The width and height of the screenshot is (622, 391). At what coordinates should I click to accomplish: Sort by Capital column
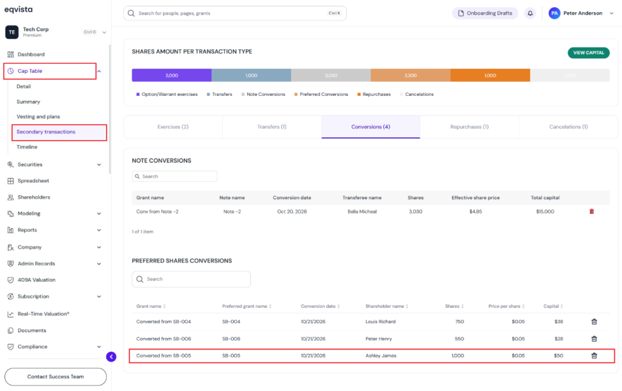pos(553,307)
